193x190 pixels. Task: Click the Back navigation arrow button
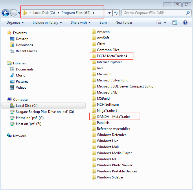coord(5,13)
